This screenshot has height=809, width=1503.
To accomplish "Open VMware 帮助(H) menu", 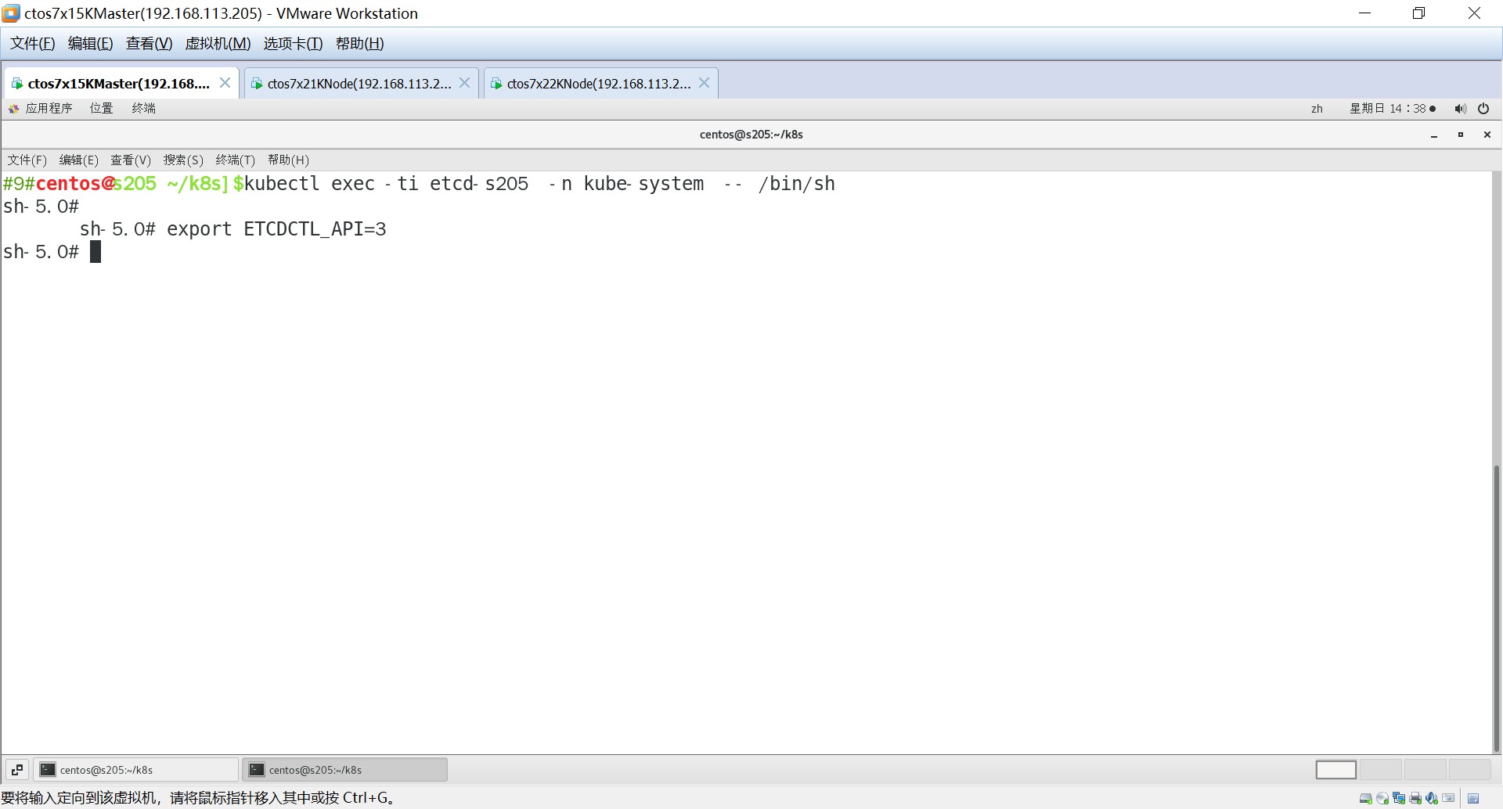I will tap(359, 44).
